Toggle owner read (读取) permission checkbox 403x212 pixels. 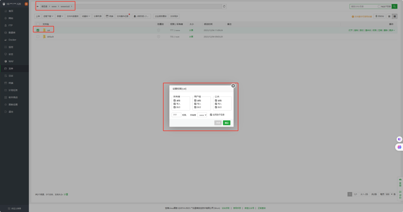click(x=174, y=101)
